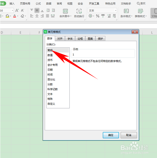
Task: Toggle auto wrap text (自动换行)
Action: coord(79,13)
